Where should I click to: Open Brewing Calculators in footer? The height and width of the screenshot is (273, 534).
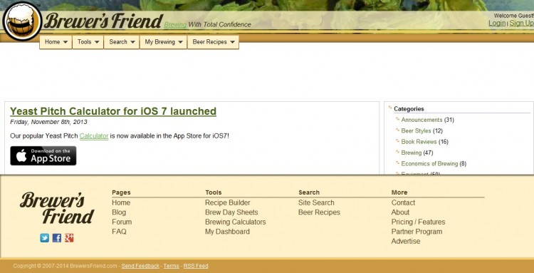coord(236,222)
